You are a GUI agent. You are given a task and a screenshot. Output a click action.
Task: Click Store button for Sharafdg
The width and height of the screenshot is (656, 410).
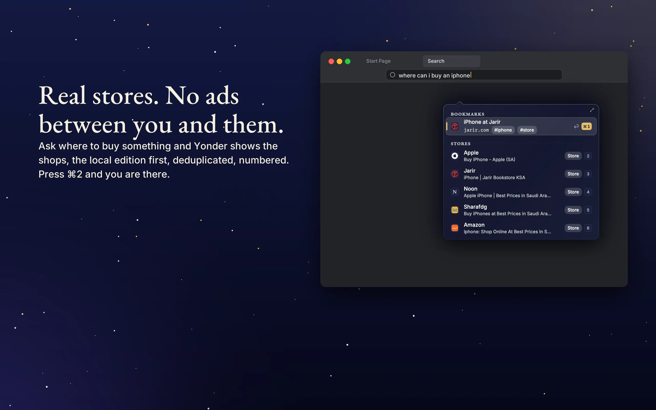point(573,210)
